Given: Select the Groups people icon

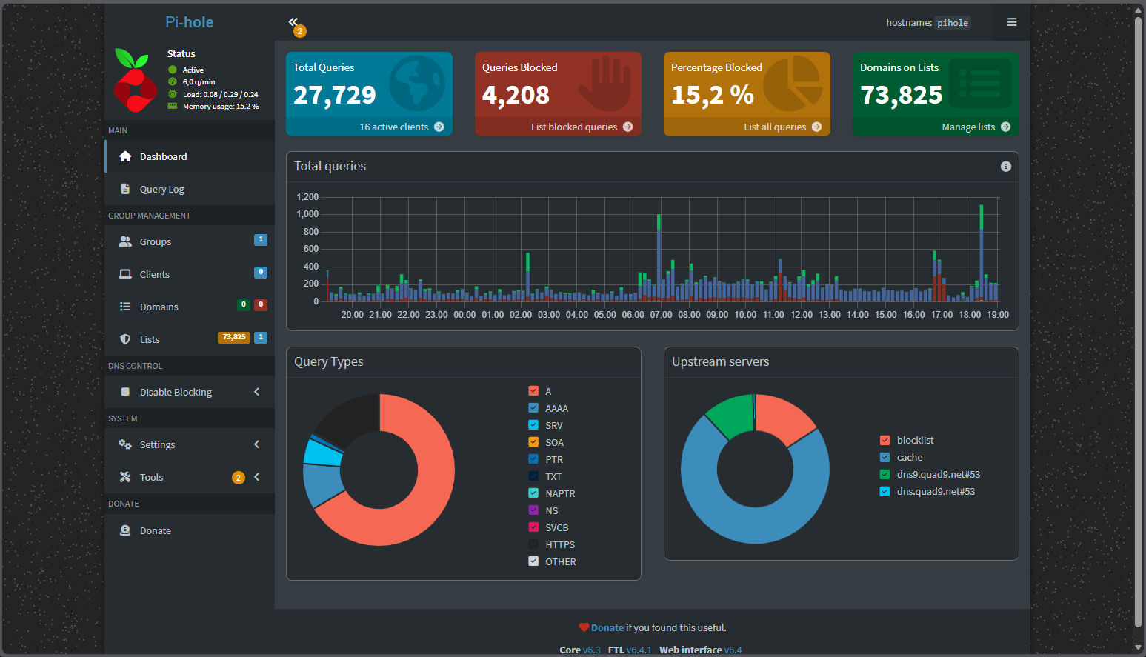Looking at the screenshot, I should click(125, 241).
